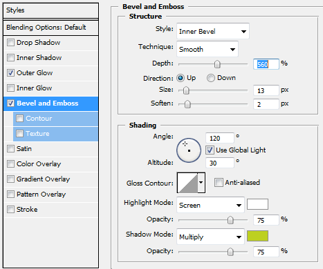Click the Highlight Opacity value field
Image resolution: width=323 pixels, height=269 pixels.
click(x=266, y=220)
